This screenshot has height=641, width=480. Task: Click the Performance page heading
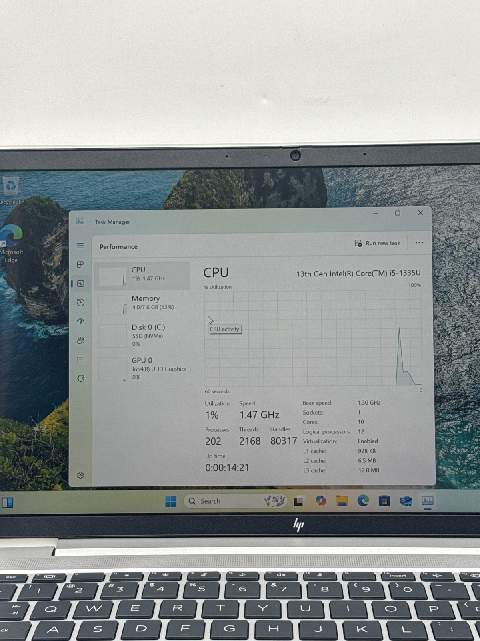point(118,247)
